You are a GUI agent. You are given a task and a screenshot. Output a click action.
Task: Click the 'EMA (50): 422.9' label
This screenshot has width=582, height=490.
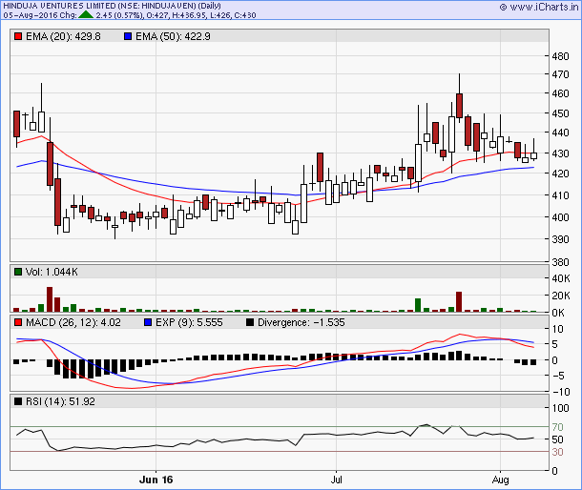(173, 36)
